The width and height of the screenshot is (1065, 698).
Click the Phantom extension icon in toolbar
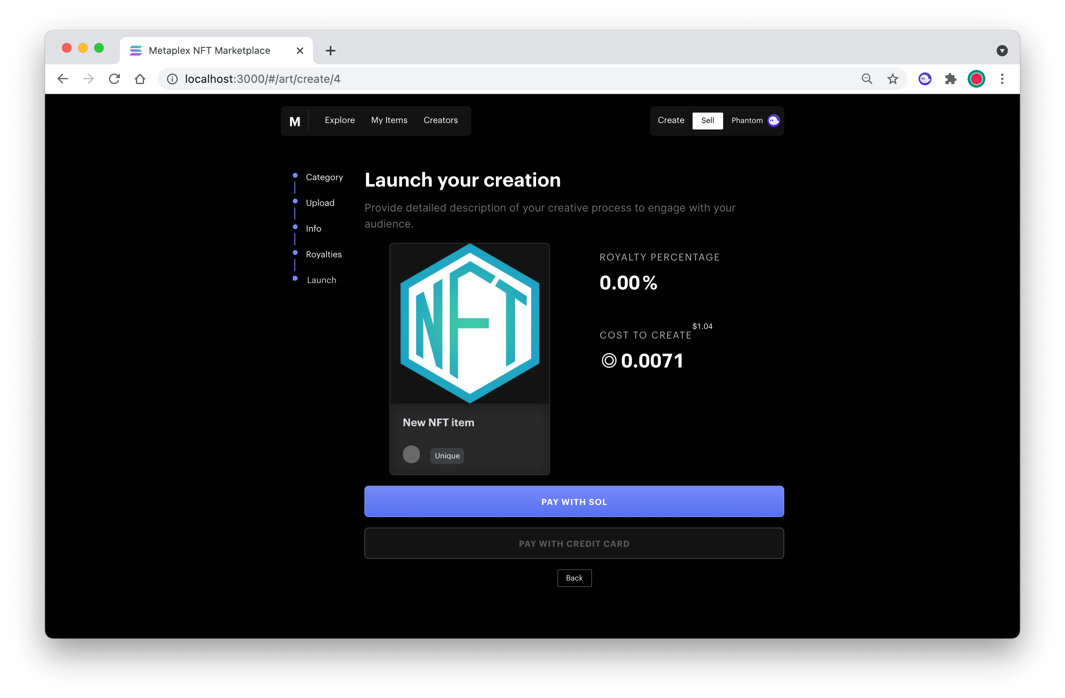[925, 79]
